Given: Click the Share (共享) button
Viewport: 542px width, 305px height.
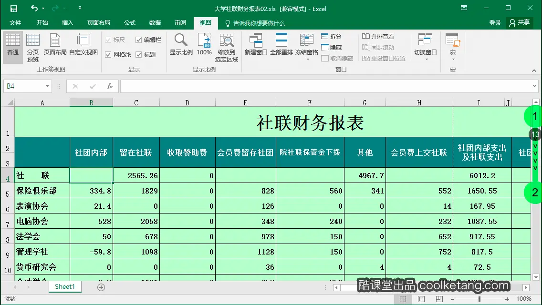Looking at the screenshot, I should pyautogui.click(x=520, y=23).
